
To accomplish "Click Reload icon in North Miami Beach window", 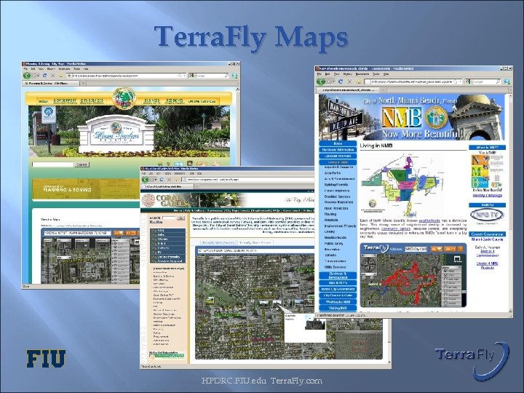I will [x=341, y=82].
